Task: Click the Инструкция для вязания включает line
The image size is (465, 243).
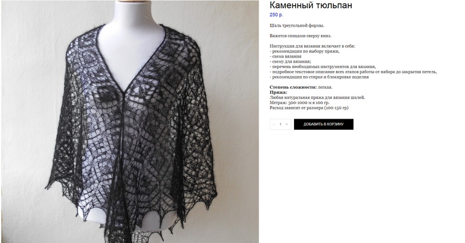Action: point(312,46)
